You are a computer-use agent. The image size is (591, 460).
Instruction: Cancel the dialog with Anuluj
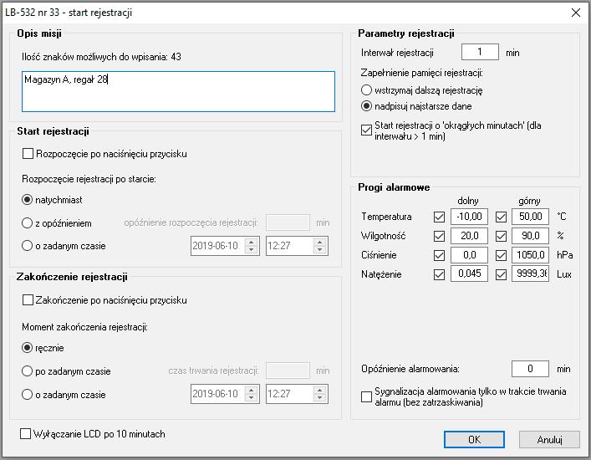pyautogui.click(x=549, y=439)
